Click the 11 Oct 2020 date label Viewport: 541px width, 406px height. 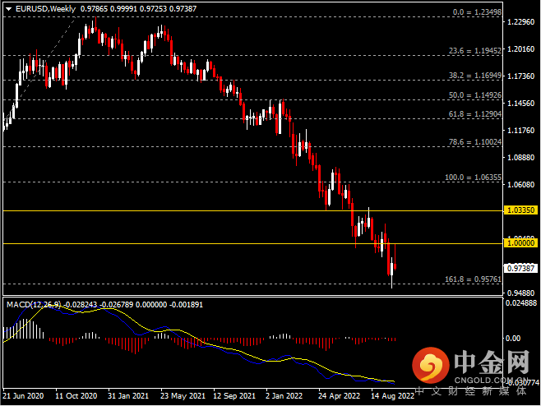click(x=76, y=396)
